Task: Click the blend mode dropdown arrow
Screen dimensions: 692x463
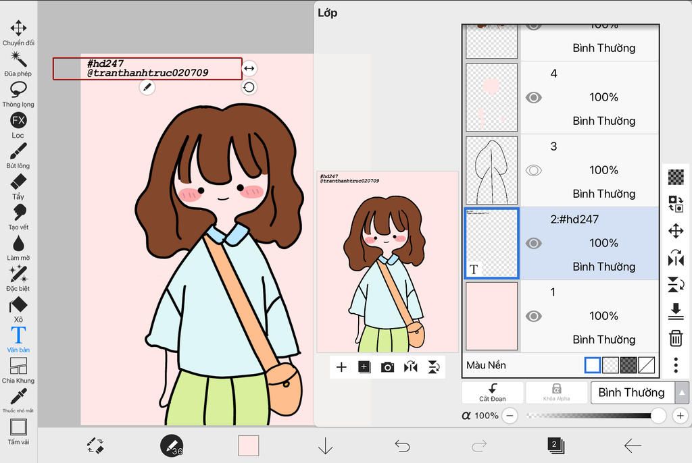Action: click(682, 392)
